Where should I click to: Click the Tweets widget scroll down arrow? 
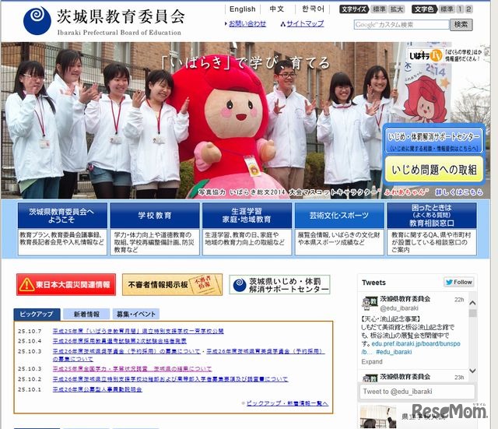pos(472,371)
